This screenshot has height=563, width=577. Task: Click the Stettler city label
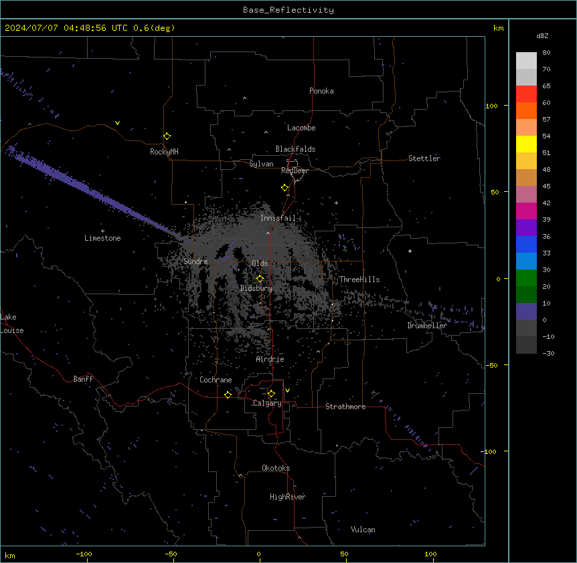pyautogui.click(x=424, y=158)
